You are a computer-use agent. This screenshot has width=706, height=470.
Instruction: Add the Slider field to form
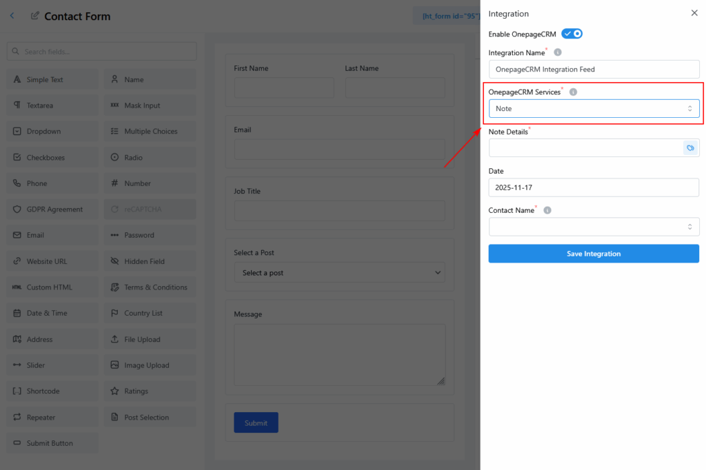click(52, 365)
